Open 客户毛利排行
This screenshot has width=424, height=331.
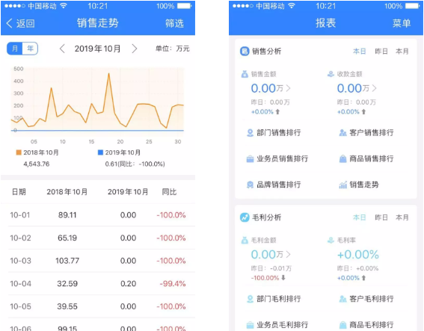371,299
